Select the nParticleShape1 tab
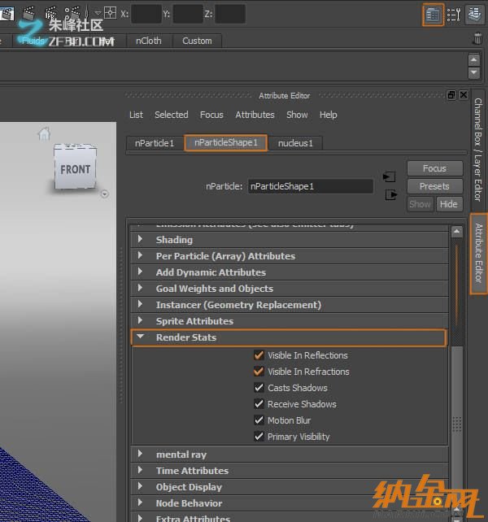Viewport: 488px width, 522px height. 226,143
